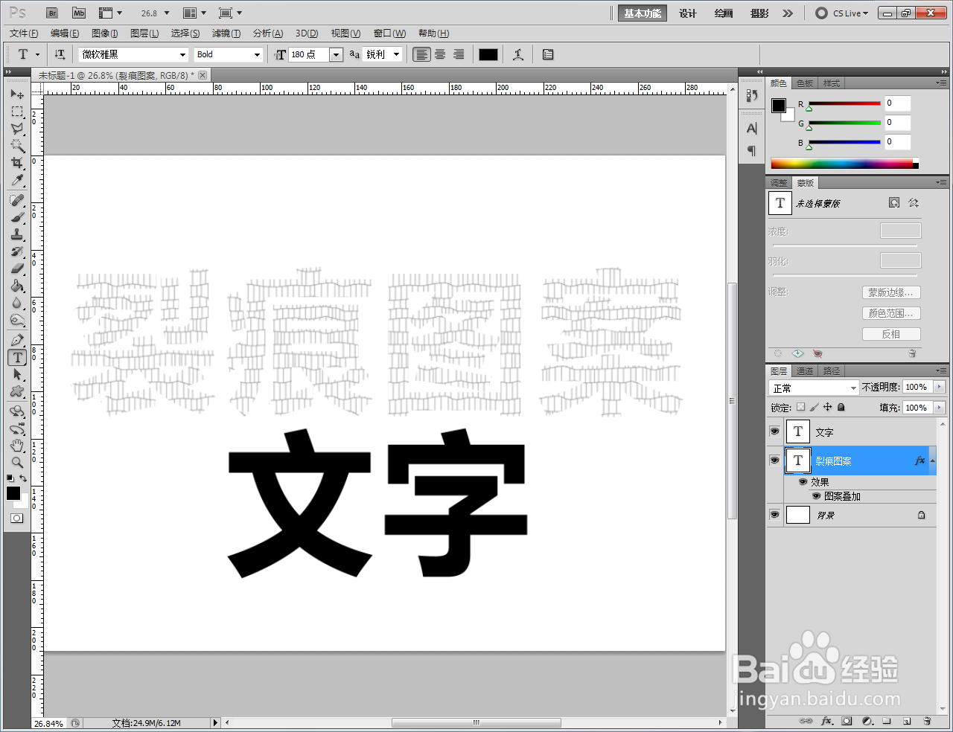
Task: Click the 反相 button in the Masks panel
Action: tap(891, 333)
